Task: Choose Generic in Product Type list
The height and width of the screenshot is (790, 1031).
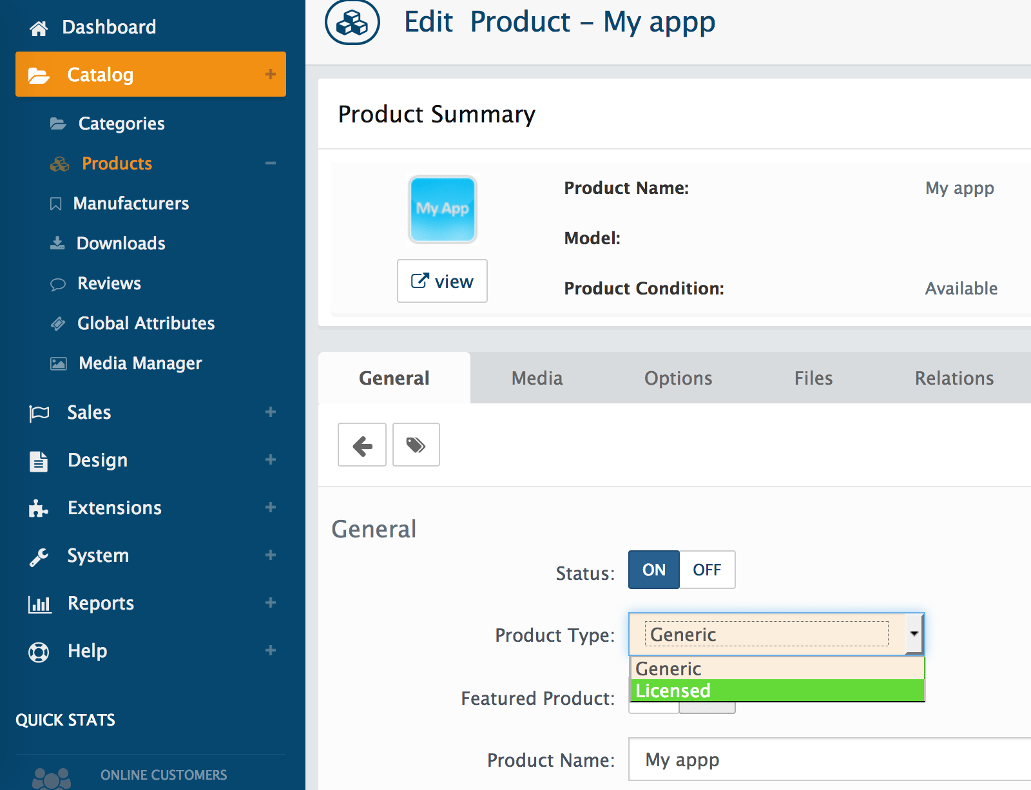Action: coord(776,669)
